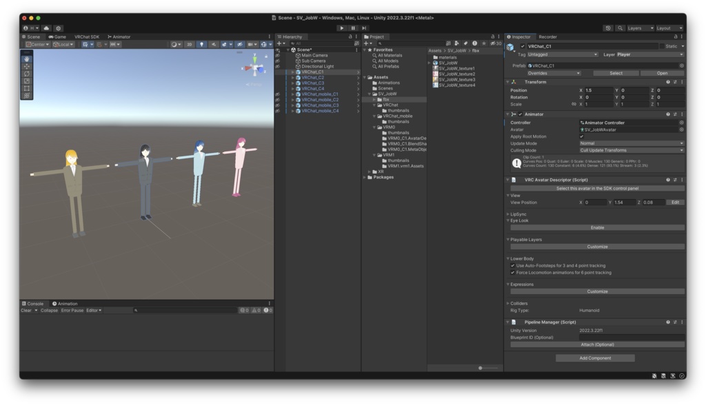Open the Undo History icon

608,28
